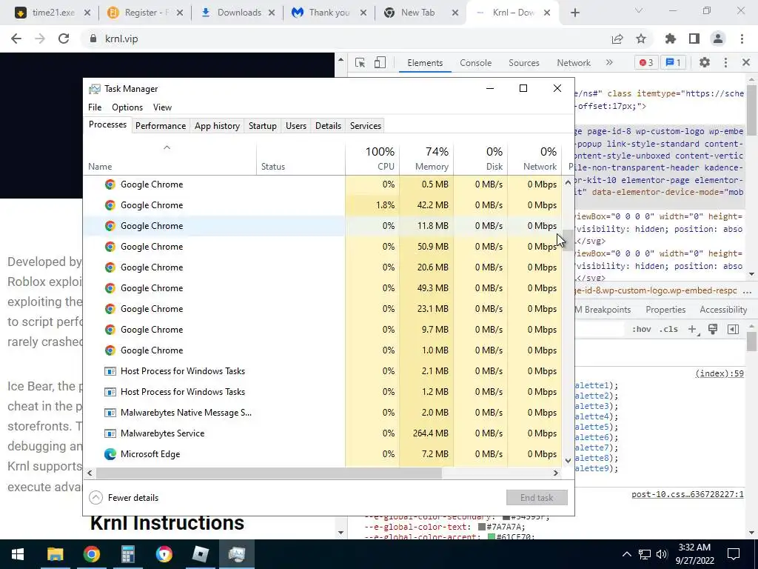Toggle the element state :hov button
758x569 pixels.
pyautogui.click(x=642, y=329)
